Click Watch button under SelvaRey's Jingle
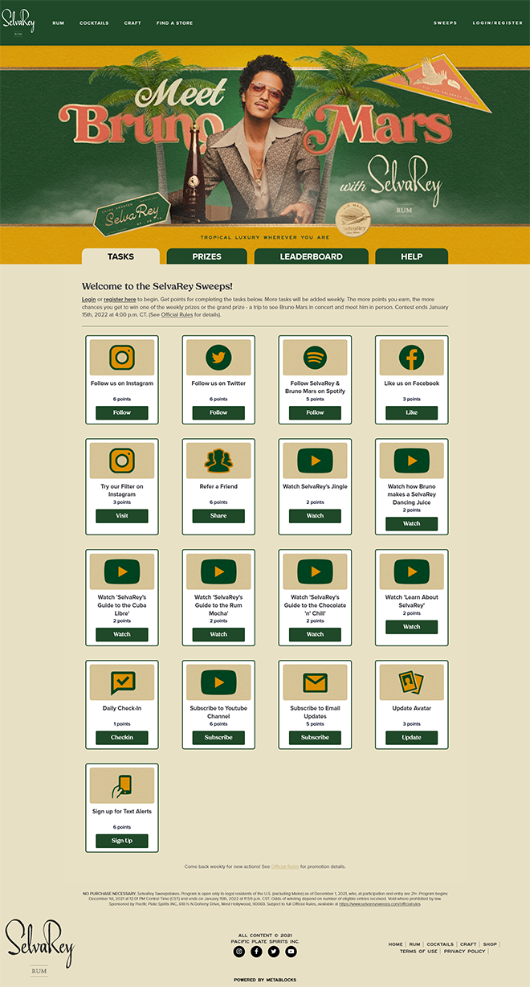This screenshot has height=987, width=530. 315,516
